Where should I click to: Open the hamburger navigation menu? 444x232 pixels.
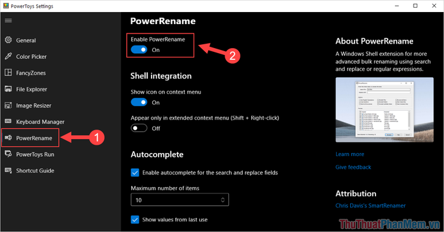click(8, 20)
